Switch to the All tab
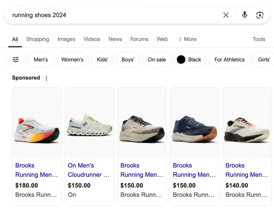Viewport: 274px width, 213px height. (x=15, y=39)
